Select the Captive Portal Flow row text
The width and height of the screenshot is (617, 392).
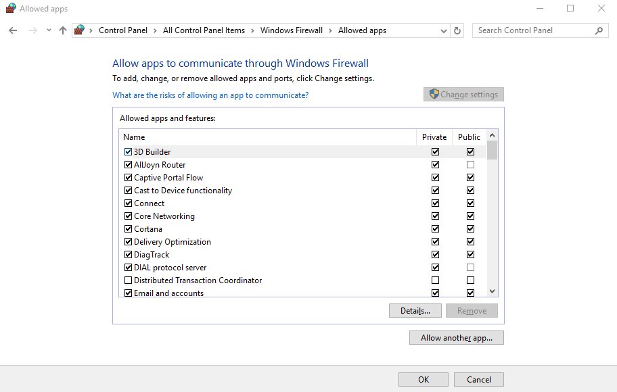(x=168, y=178)
